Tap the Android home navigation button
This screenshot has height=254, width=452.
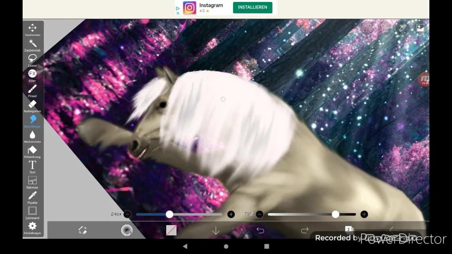[226, 246]
